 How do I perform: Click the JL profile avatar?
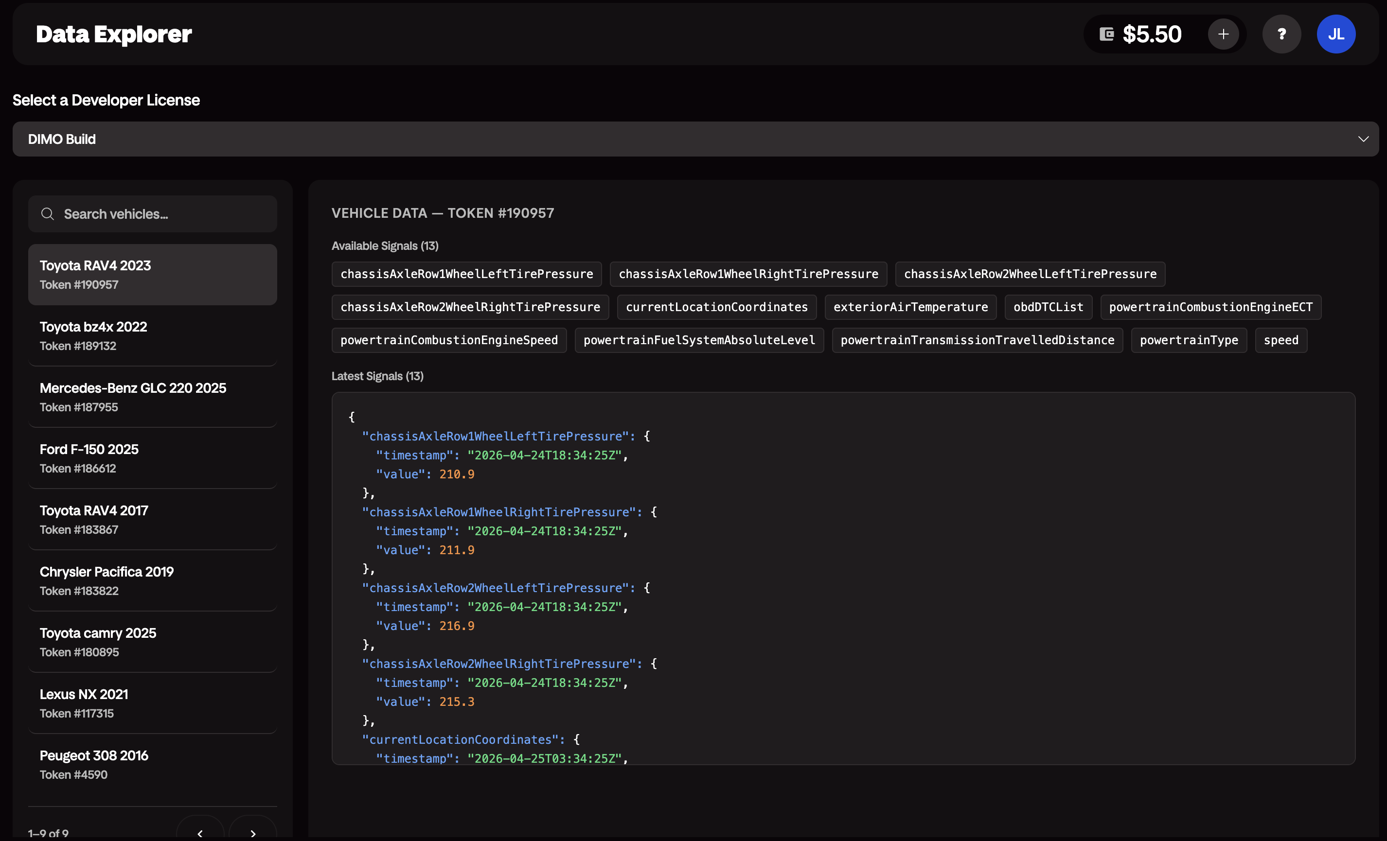(1336, 34)
